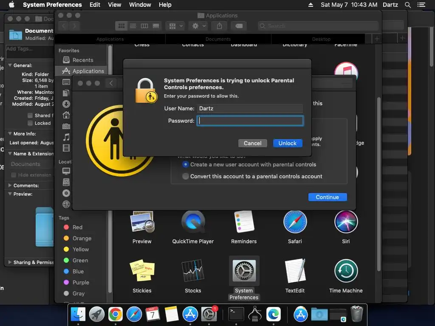435x326 pixels.
Task: Switch Finder to list view
Action: click(x=133, y=26)
